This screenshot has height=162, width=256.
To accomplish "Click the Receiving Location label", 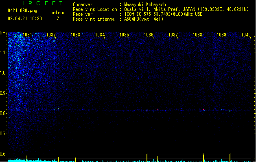I will (95, 9).
